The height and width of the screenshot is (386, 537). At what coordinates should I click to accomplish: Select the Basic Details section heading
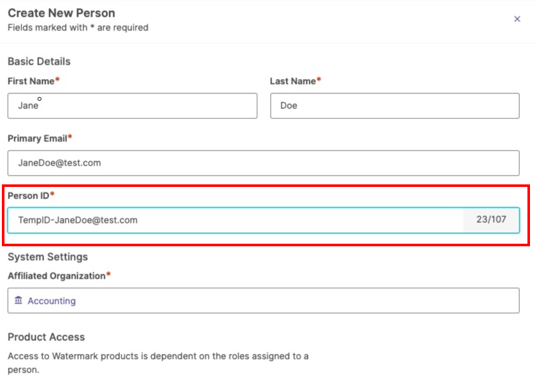(x=39, y=61)
